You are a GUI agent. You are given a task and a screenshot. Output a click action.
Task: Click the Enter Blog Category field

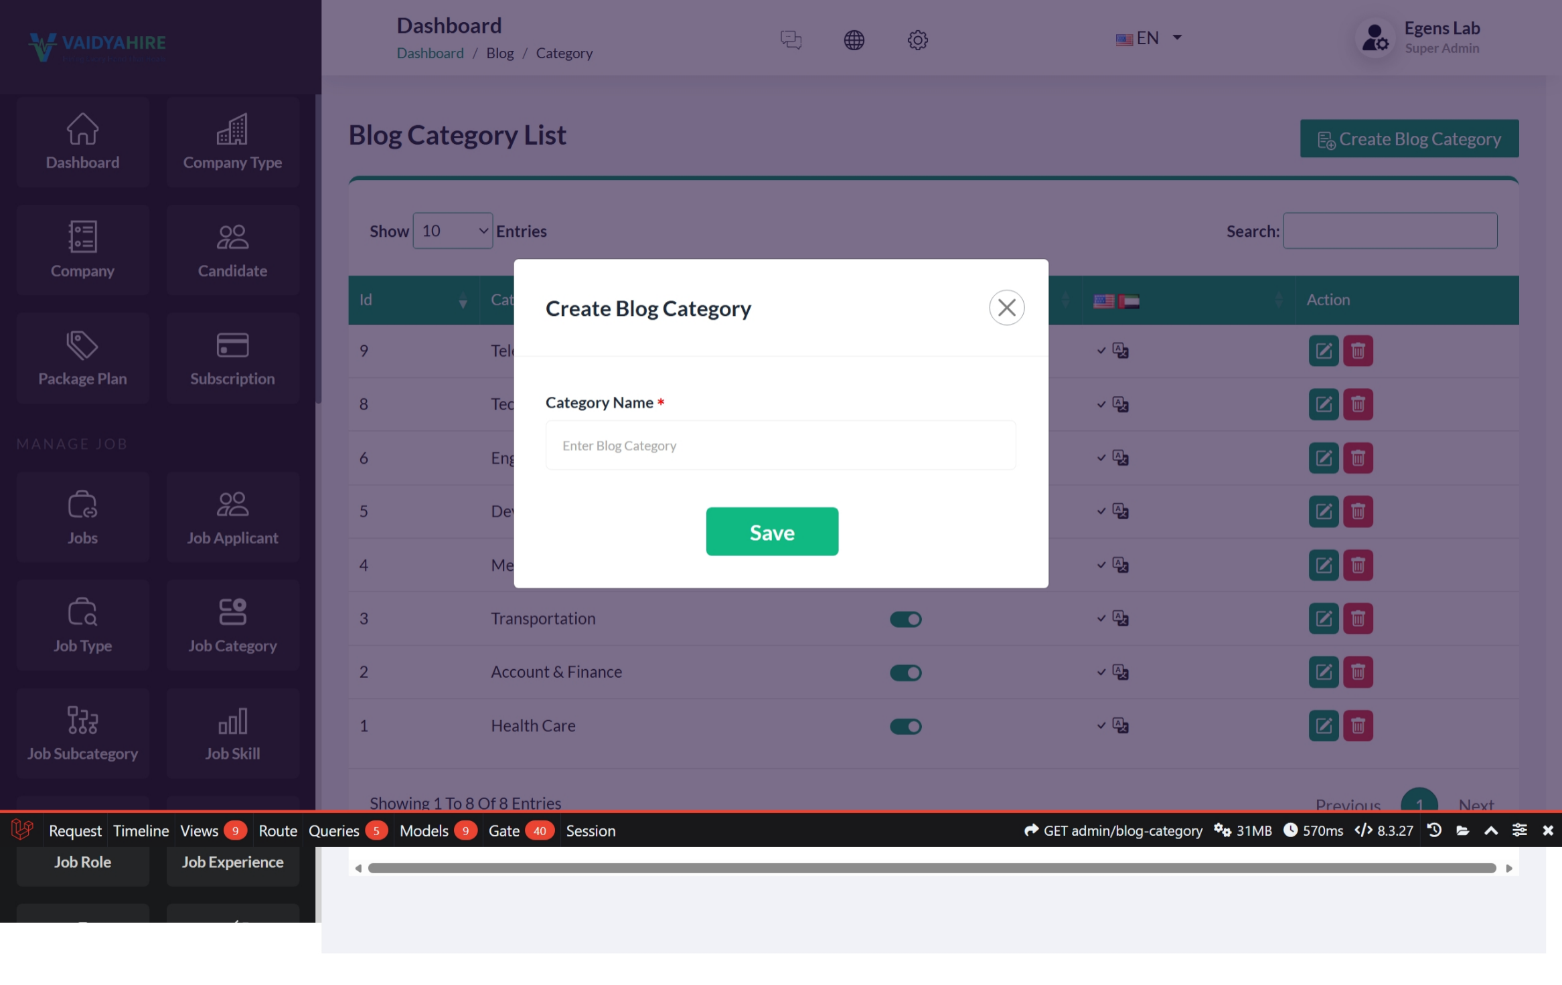pos(780,445)
